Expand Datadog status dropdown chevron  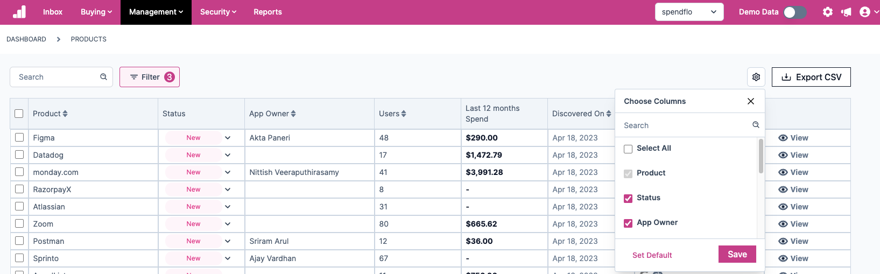228,155
